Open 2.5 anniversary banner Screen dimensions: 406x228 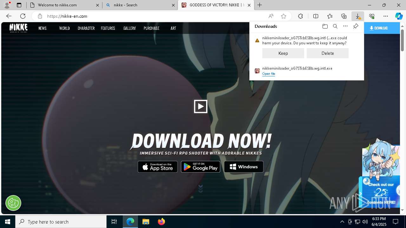point(381,193)
